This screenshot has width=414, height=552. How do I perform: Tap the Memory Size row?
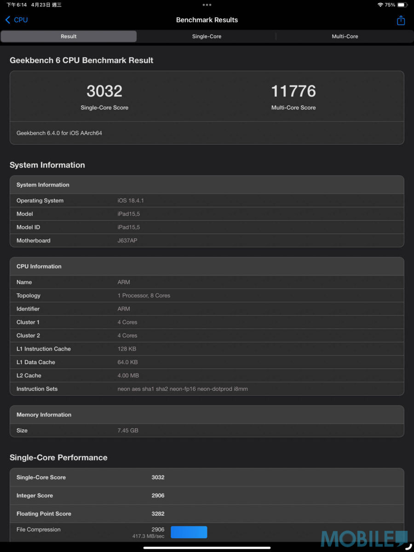[x=207, y=431]
